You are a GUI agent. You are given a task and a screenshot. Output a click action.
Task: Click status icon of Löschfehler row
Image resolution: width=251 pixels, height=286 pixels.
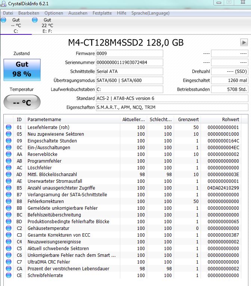[9, 167]
